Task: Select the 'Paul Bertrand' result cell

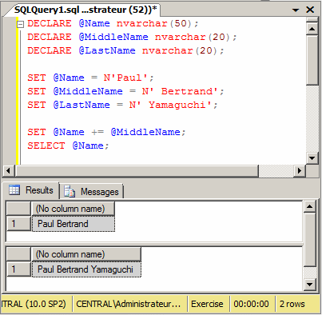Action: [x=74, y=224]
